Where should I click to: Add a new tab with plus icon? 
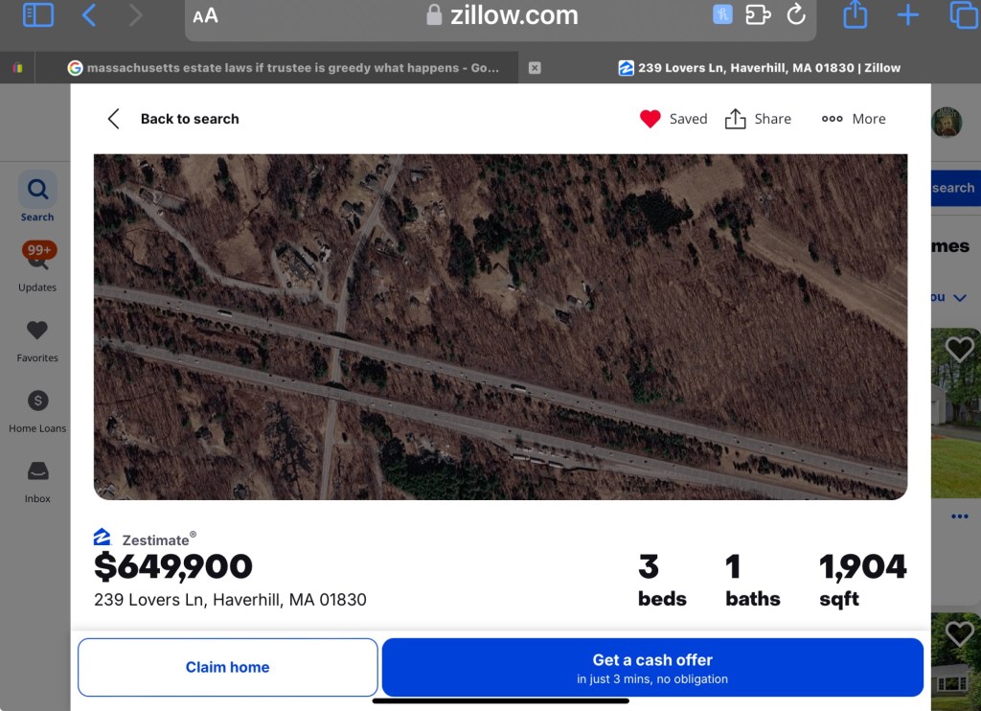coord(907,15)
